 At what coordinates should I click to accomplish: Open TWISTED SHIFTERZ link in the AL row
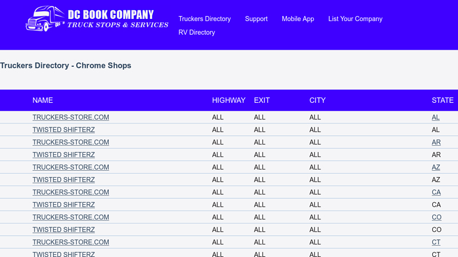(x=64, y=130)
